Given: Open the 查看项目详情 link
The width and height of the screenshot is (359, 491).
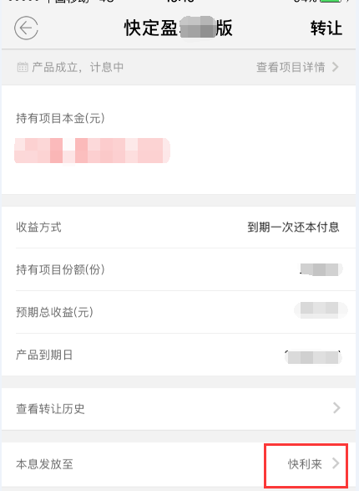Looking at the screenshot, I should point(291,67).
